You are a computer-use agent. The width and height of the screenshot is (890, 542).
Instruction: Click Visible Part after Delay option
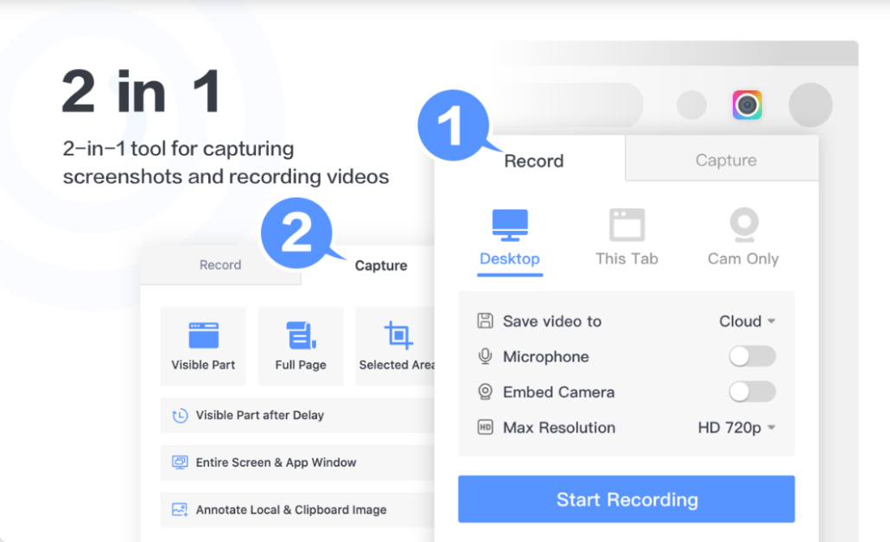[x=297, y=416]
